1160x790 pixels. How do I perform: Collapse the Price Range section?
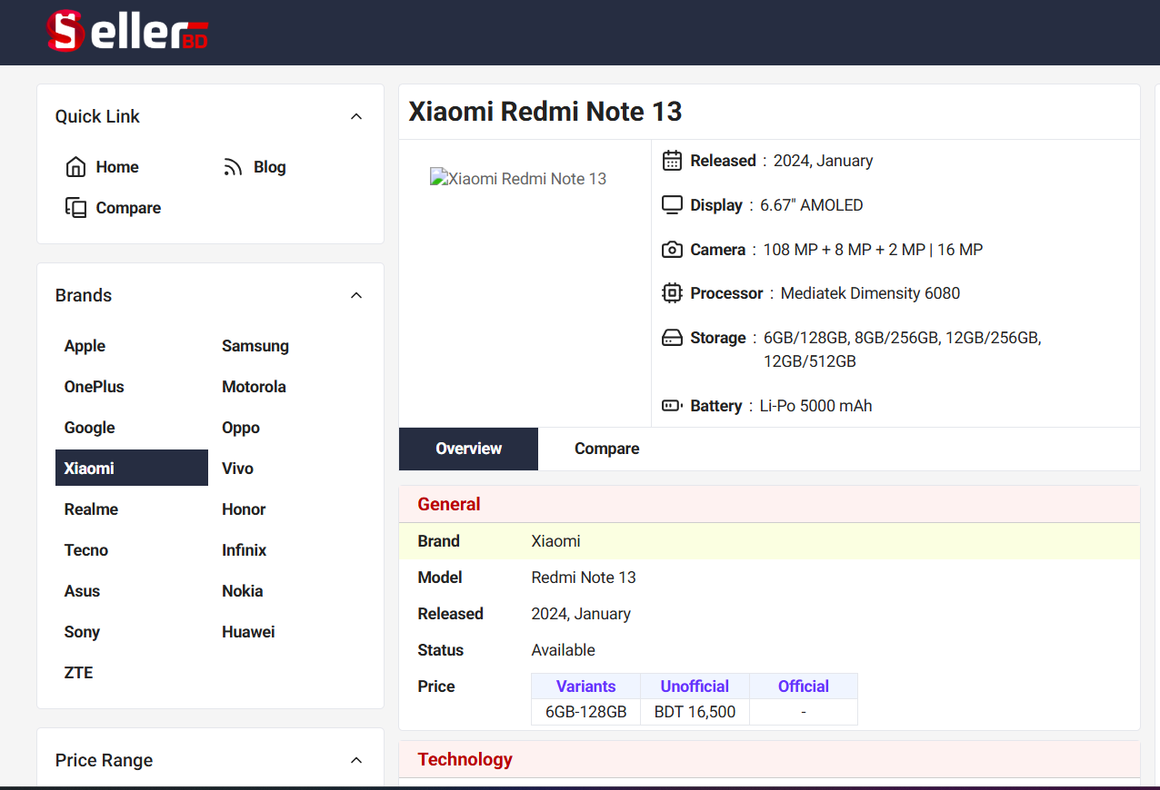click(356, 760)
